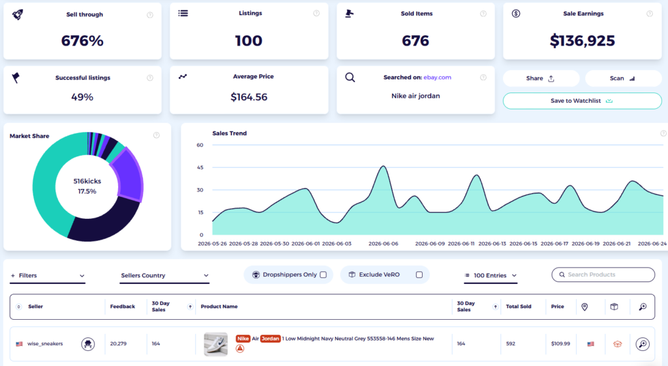The image size is (668, 366).
Task: Open help tooltip for Searched on card
Action: pos(483,77)
